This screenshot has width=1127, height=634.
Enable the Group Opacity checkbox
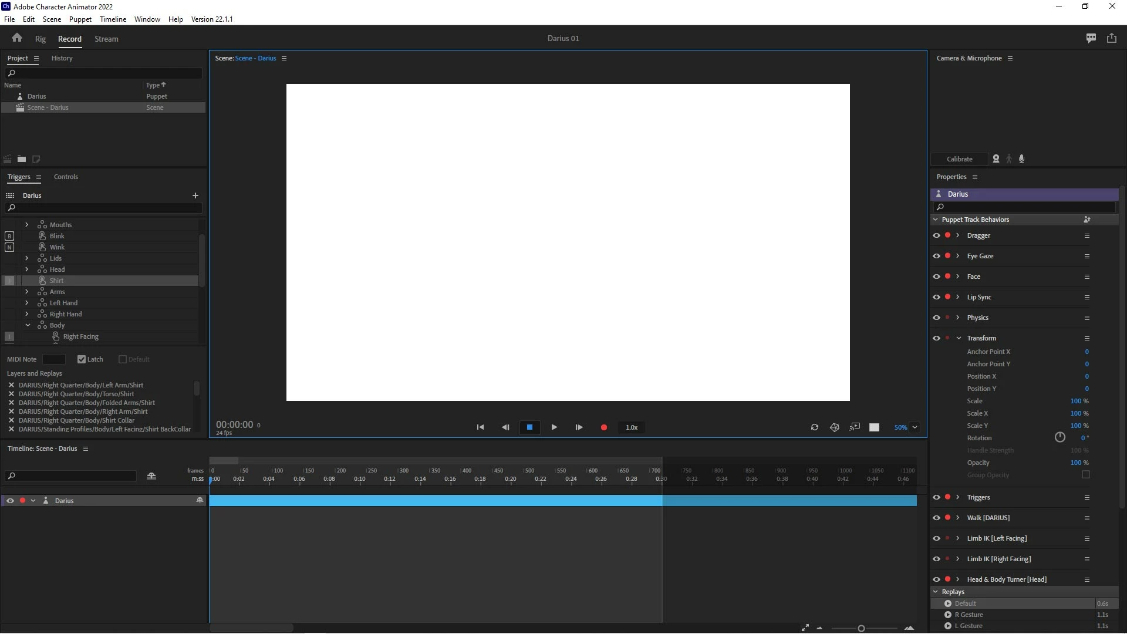[x=1085, y=475]
